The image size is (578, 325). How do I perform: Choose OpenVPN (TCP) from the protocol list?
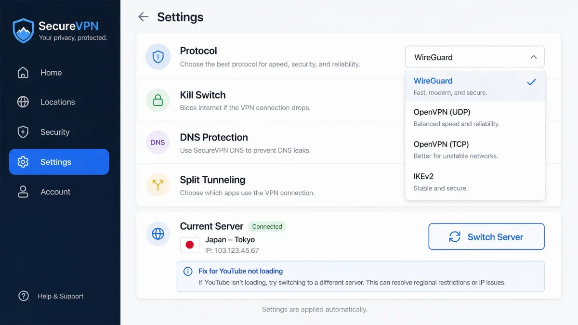tap(475, 150)
